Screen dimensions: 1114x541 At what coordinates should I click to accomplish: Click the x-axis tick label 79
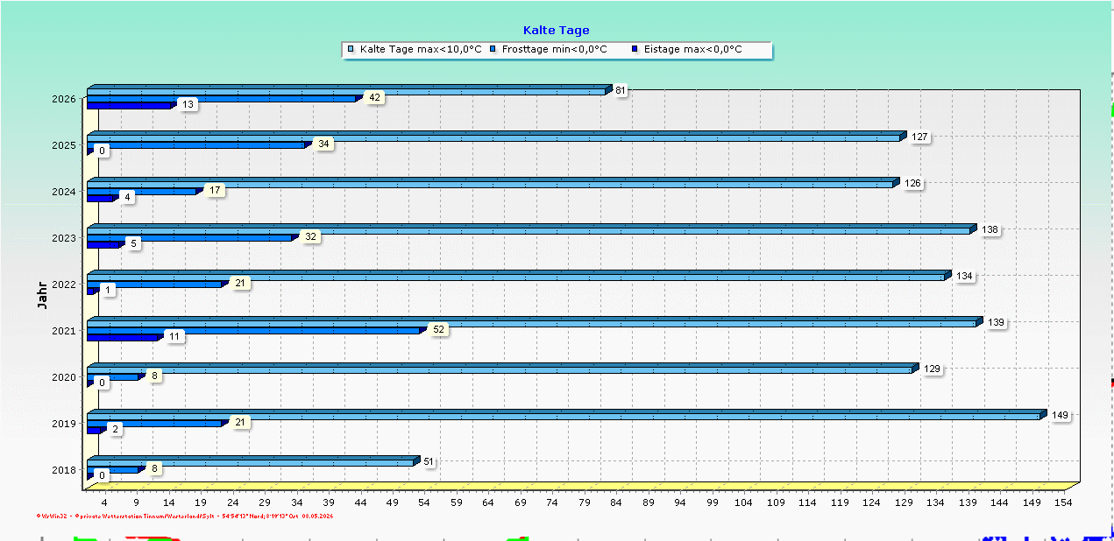[x=584, y=503]
